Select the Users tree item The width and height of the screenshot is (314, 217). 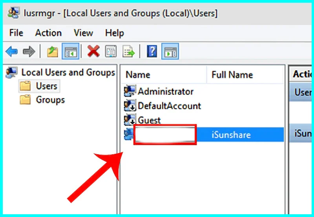coord(47,86)
